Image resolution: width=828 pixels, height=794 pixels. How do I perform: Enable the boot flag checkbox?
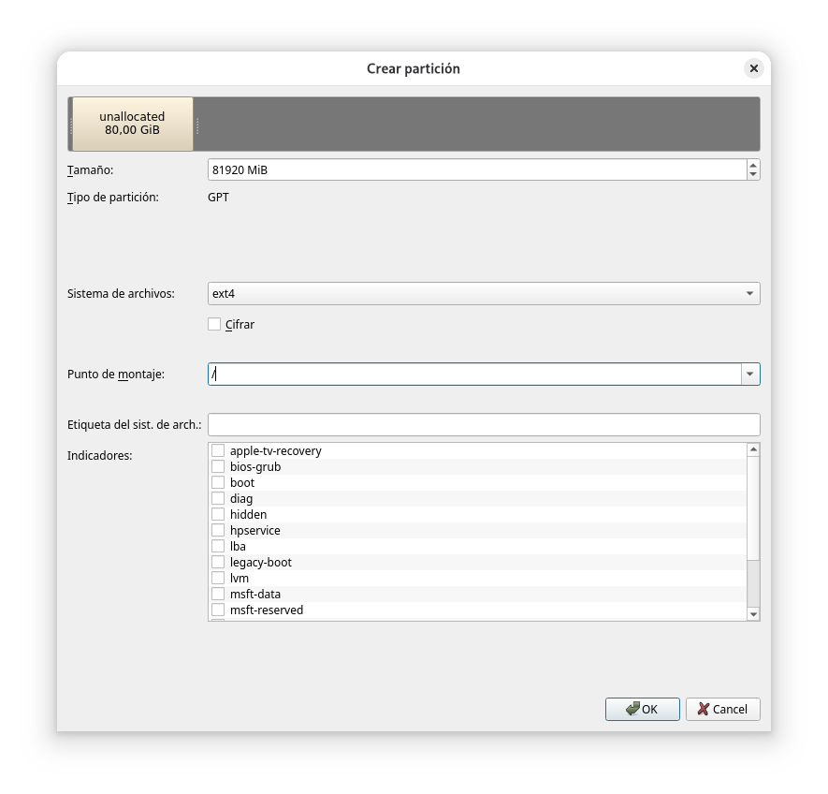tap(218, 482)
